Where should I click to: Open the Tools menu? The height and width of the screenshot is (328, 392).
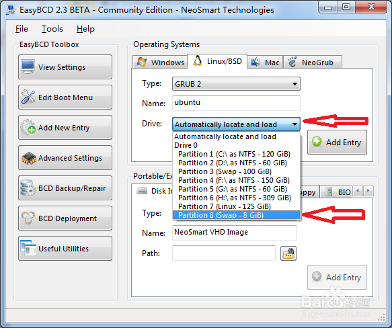pos(52,29)
